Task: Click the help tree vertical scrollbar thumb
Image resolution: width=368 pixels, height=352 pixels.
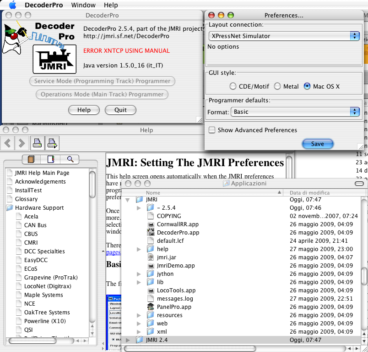Action: (x=92, y=184)
